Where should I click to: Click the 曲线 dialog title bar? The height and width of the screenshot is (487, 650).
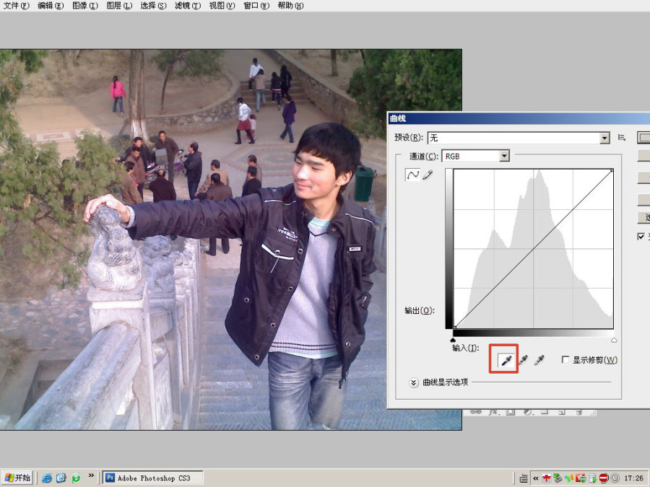pos(519,118)
